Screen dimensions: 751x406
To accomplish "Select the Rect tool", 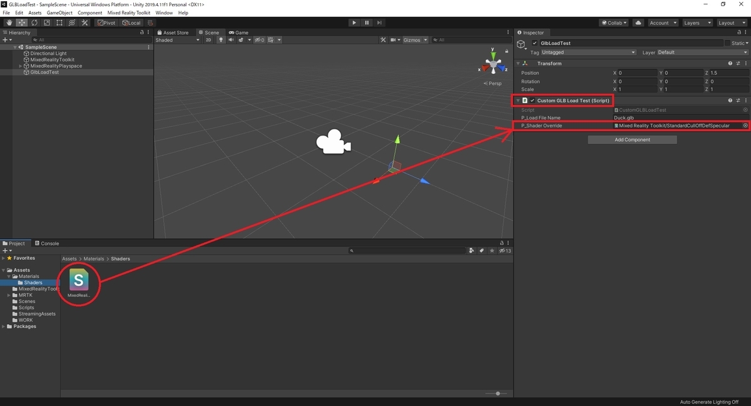I will coord(59,23).
